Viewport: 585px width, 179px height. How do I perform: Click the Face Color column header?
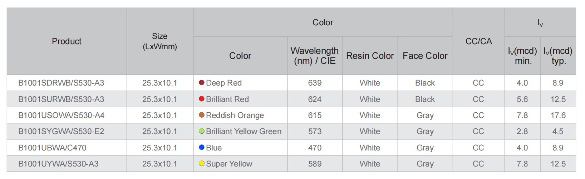(425, 56)
